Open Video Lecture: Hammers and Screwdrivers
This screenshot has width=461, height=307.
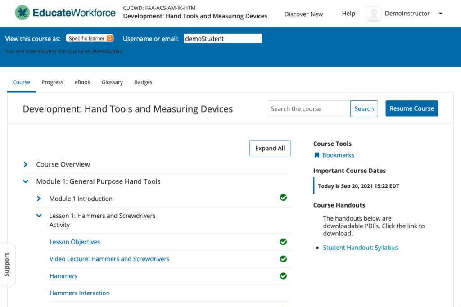(x=109, y=259)
